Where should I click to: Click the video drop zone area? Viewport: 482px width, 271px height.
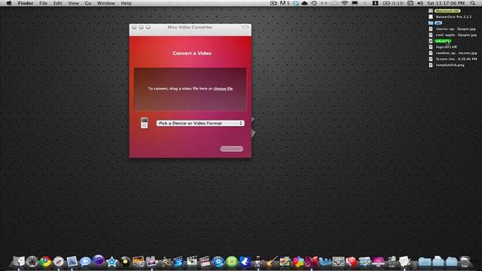191,89
